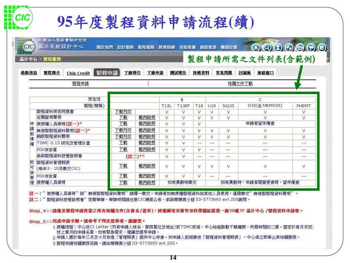Click the red Step_5>> instruction line
The height and width of the screenshot is (263, 350).
tap(87, 221)
